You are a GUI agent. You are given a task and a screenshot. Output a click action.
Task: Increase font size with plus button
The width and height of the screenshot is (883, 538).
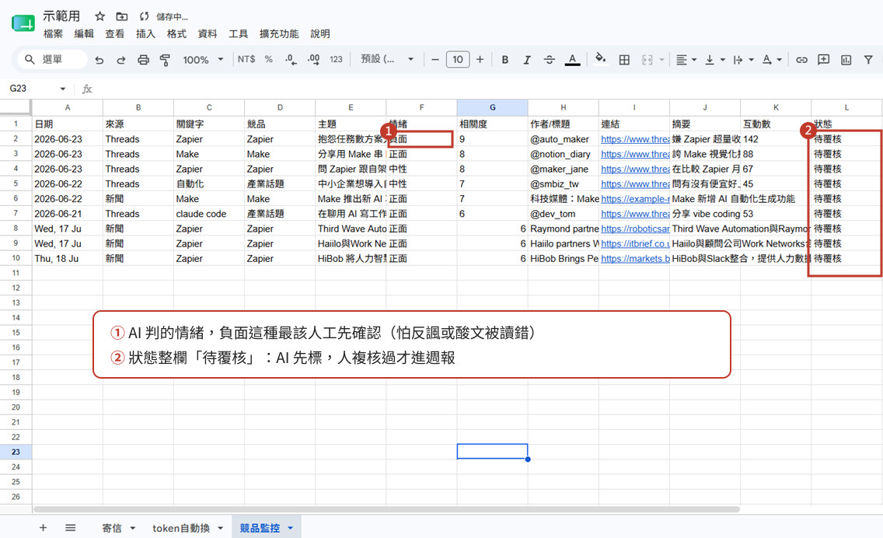click(x=480, y=59)
